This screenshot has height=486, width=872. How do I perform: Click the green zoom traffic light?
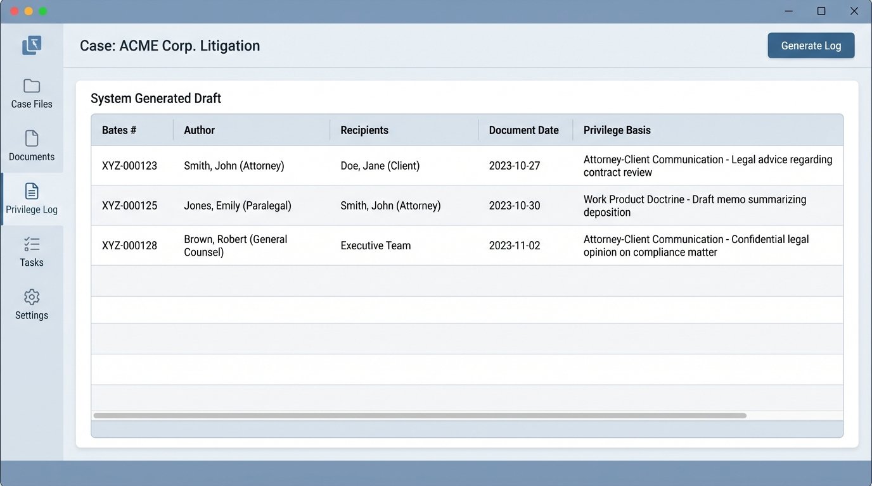pyautogui.click(x=43, y=11)
